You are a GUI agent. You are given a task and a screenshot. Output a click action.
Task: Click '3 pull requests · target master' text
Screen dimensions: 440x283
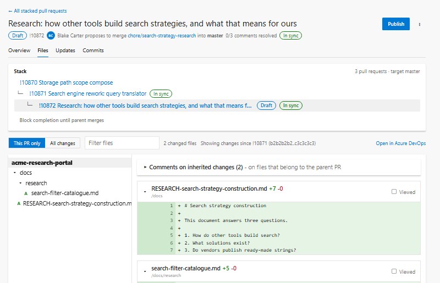[x=387, y=71]
